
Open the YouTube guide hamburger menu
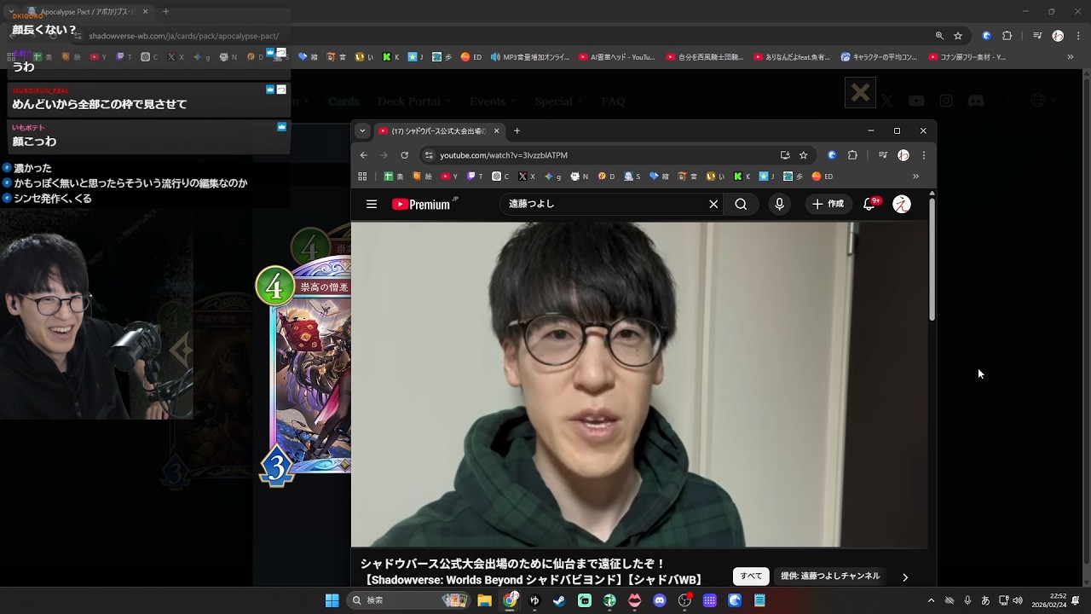[372, 204]
